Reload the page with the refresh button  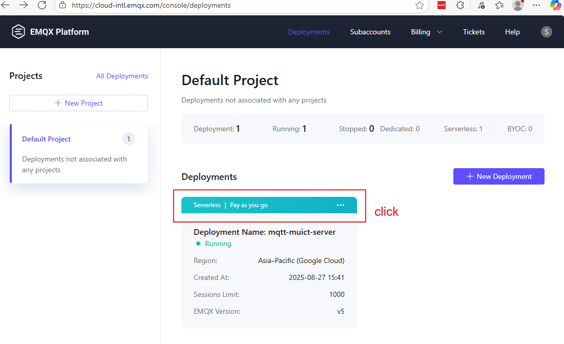coord(42,6)
